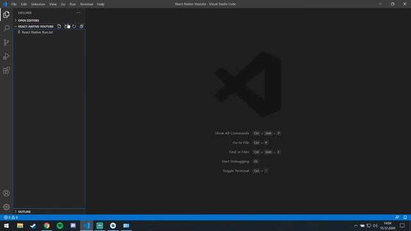The width and height of the screenshot is (411, 231).
Task: Click the feedback icon in status bar
Action: (397, 218)
